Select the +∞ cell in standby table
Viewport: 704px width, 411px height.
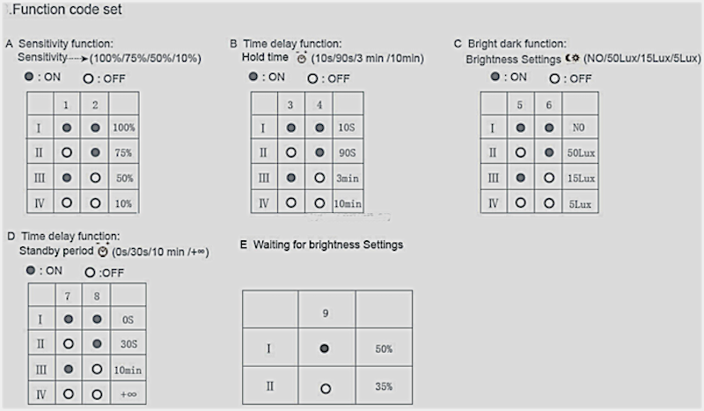click(x=128, y=394)
